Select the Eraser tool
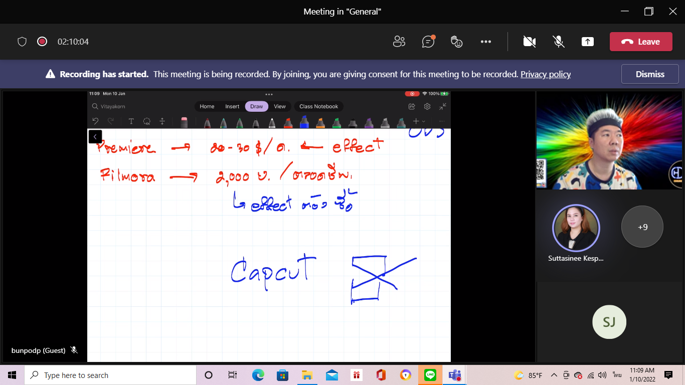This screenshot has height=385, width=685. pyautogui.click(x=184, y=121)
